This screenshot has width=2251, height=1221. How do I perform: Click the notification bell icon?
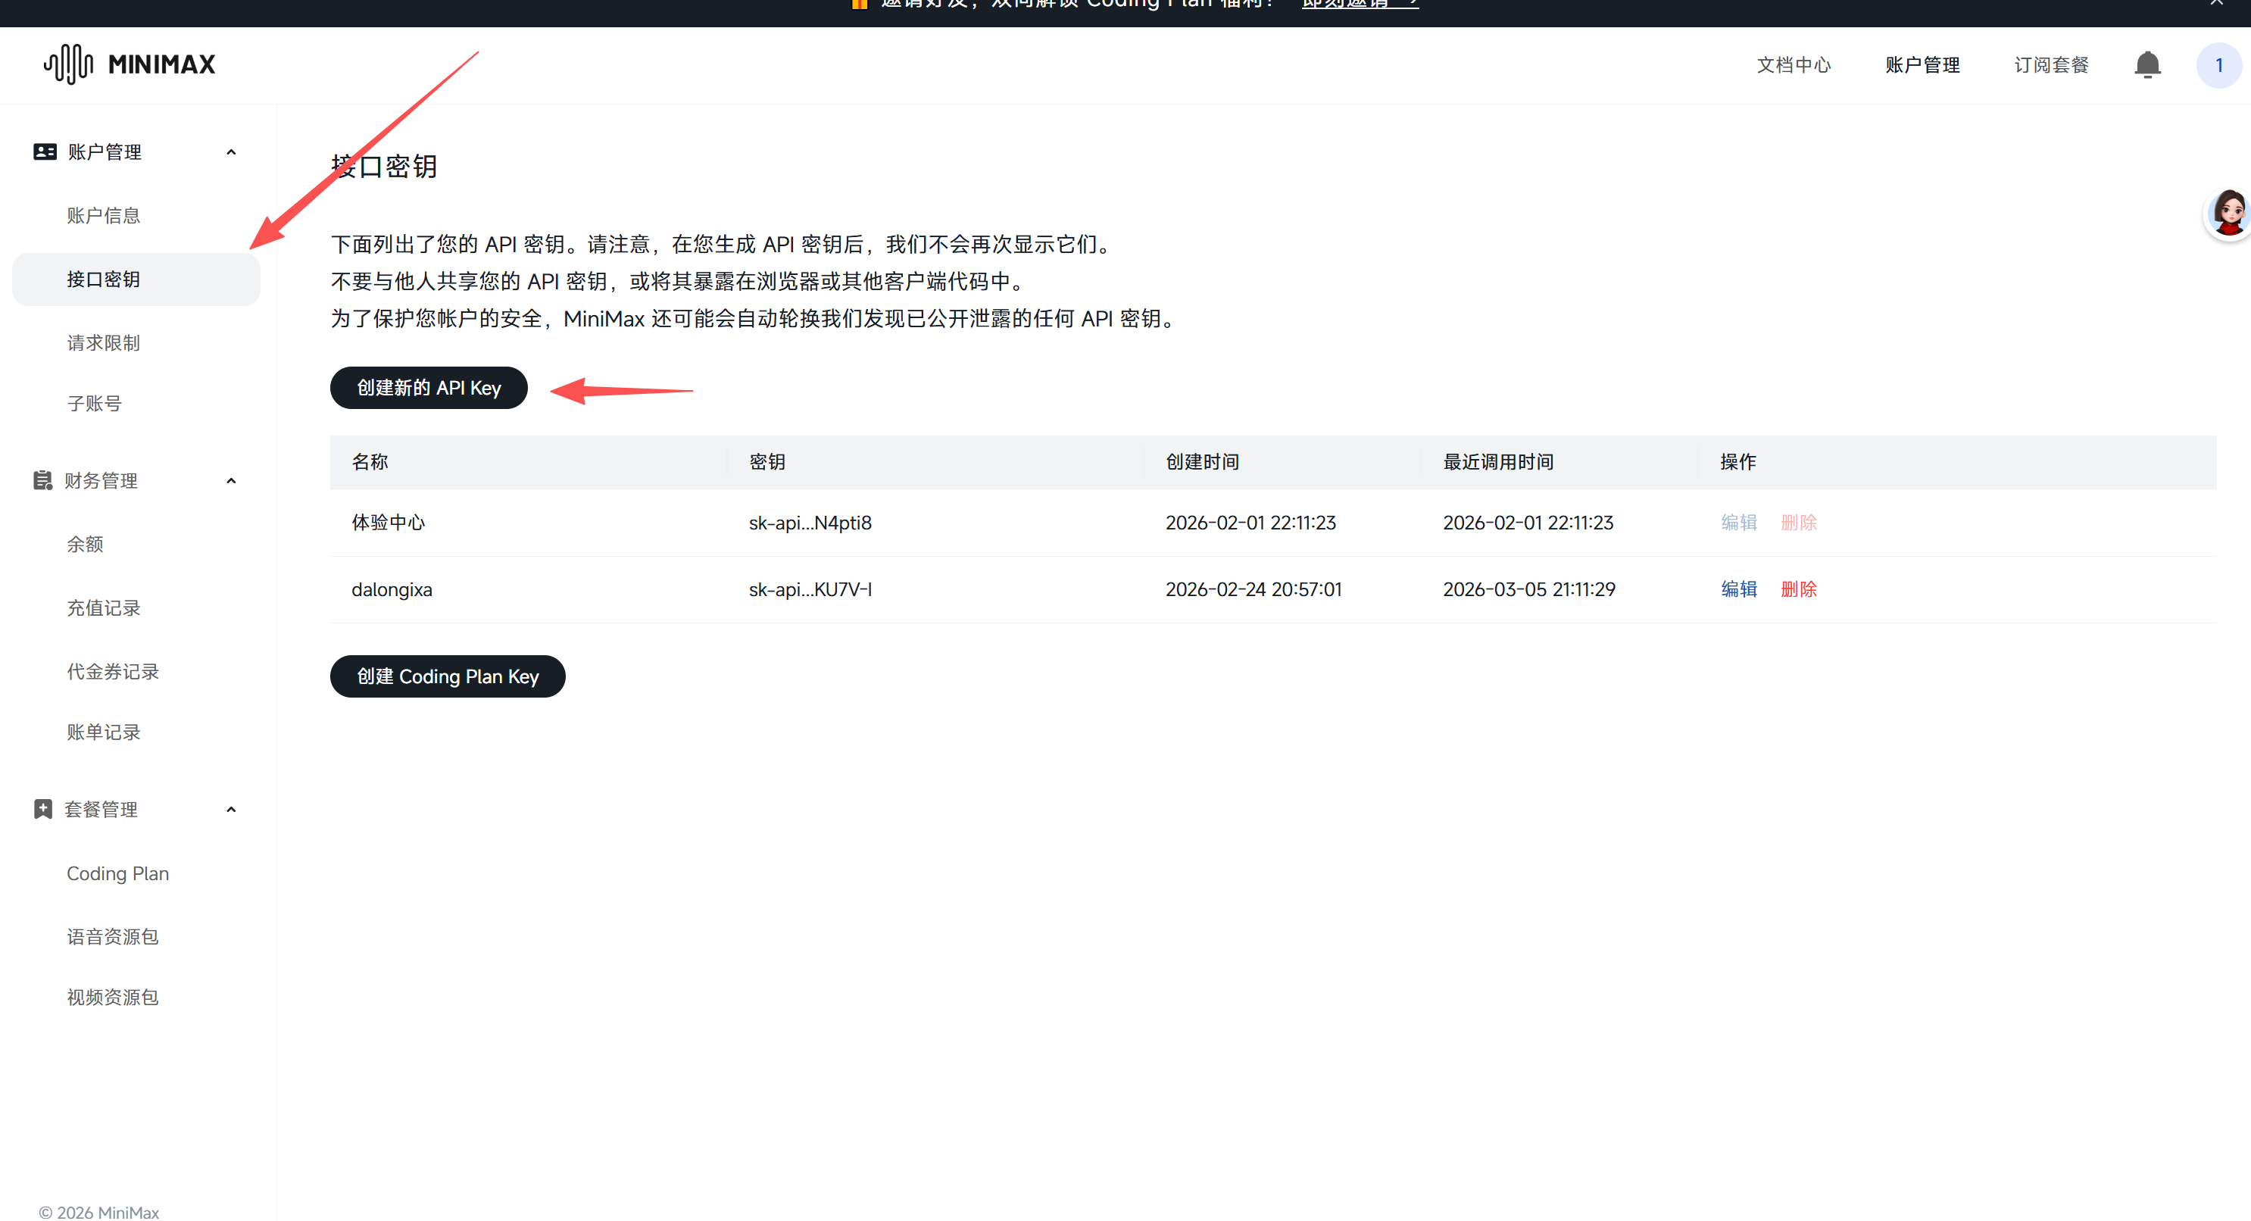click(x=2147, y=64)
